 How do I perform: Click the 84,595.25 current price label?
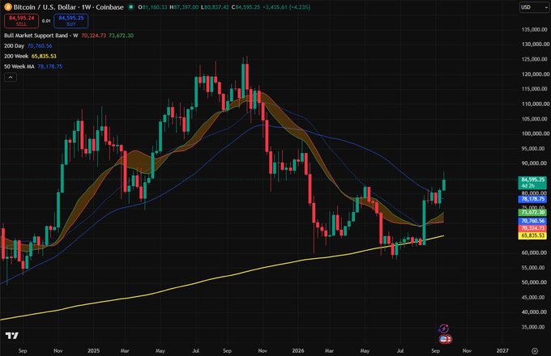[x=532, y=182]
